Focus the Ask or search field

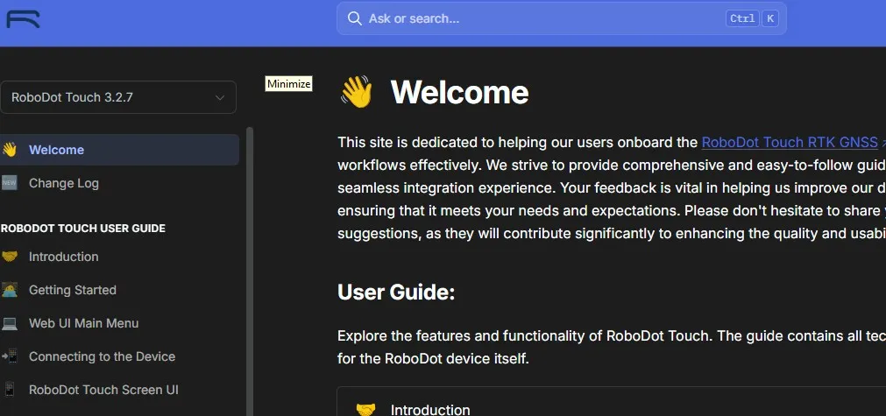(561, 18)
